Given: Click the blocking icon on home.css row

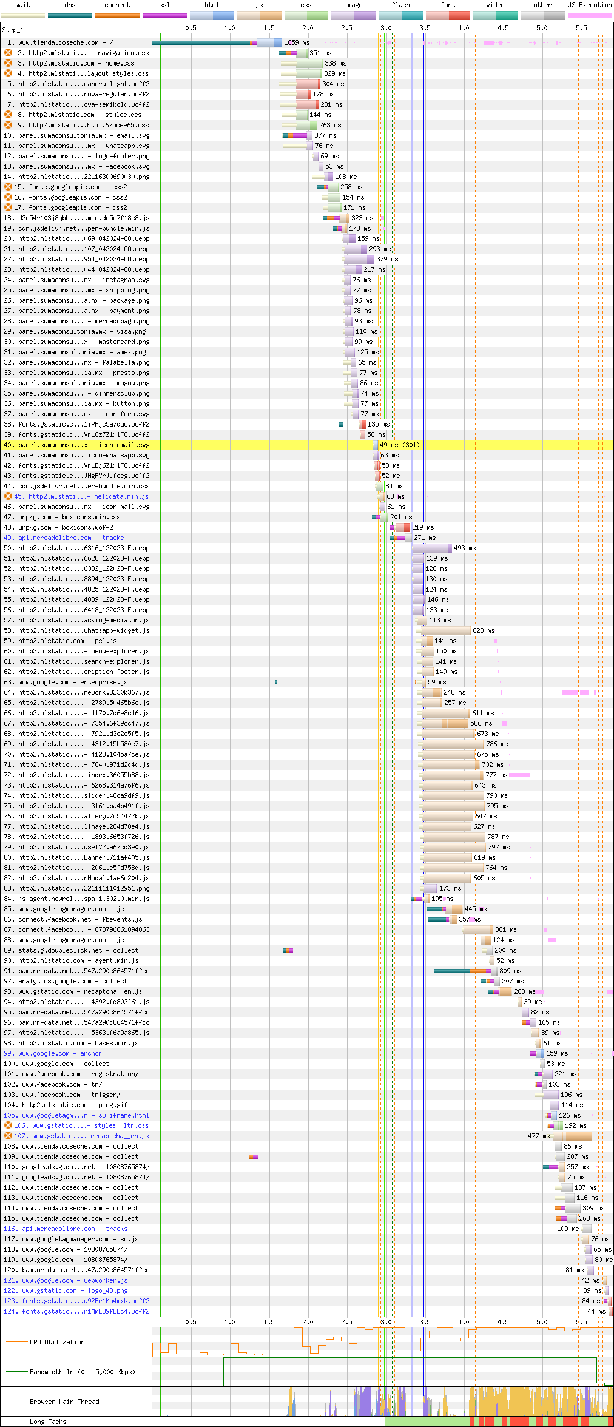Looking at the screenshot, I should tap(8, 63).
